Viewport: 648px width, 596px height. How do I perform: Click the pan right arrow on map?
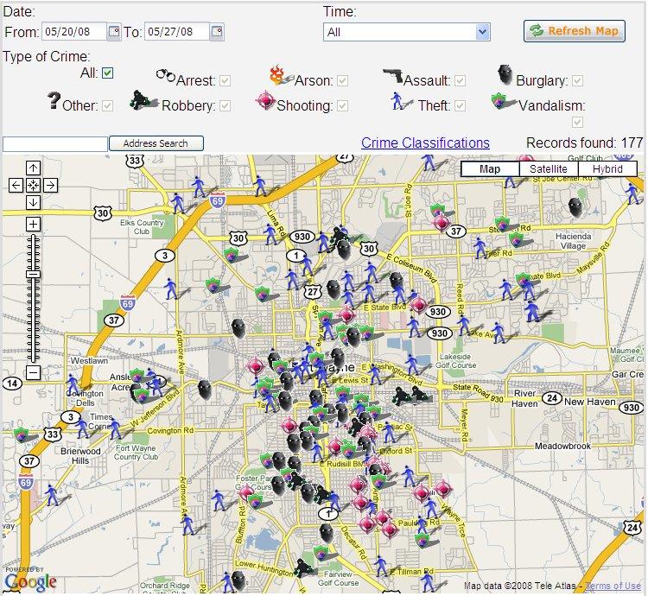tap(50, 185)
